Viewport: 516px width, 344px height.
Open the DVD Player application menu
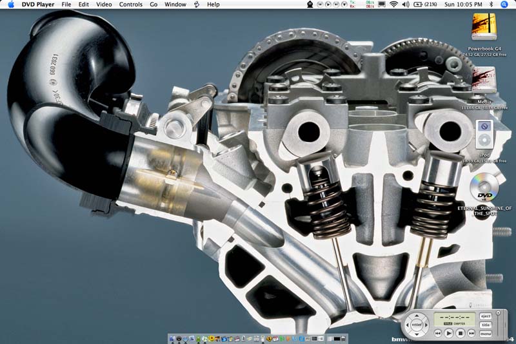pyautogui.click(x=38, y=5)
